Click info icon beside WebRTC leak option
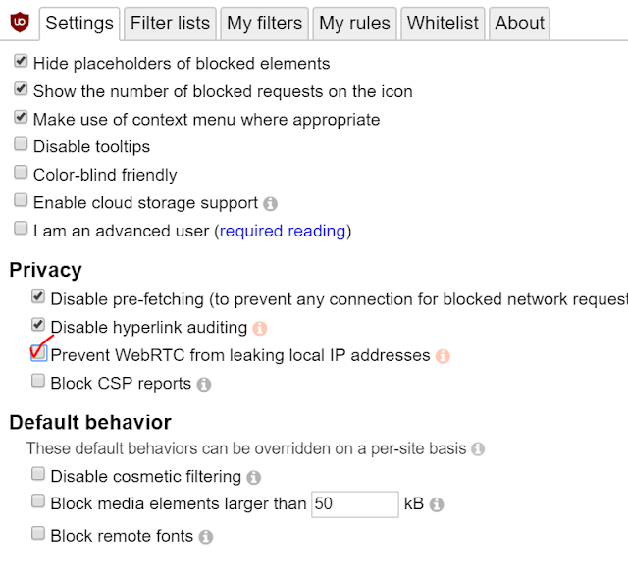 coord(443,356)
